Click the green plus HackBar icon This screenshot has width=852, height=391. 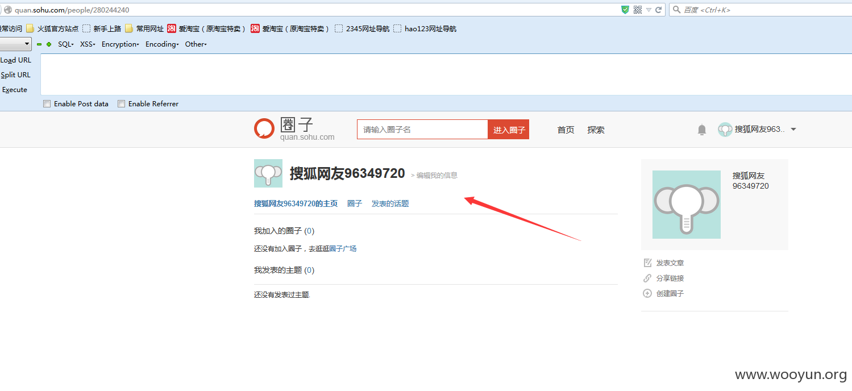[x=49, y=44]
